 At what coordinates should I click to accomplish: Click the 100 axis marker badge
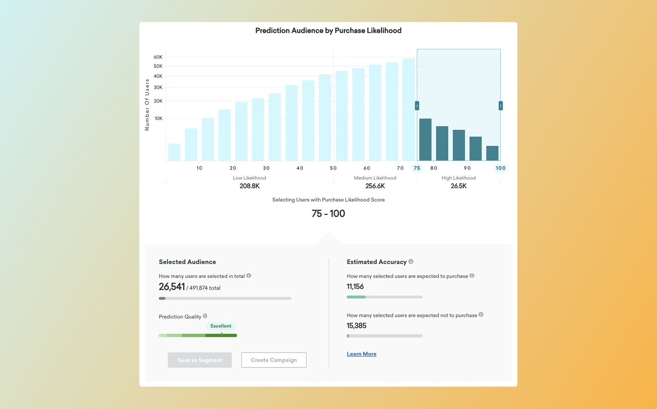coord(500,168)
